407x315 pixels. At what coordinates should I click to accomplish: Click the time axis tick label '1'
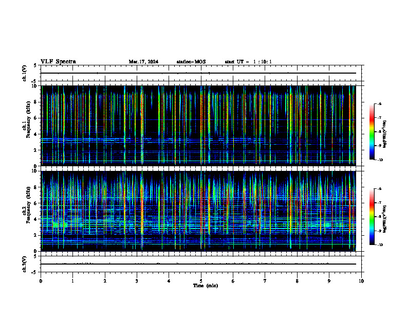pyautogui.click(x=72, y=281)
